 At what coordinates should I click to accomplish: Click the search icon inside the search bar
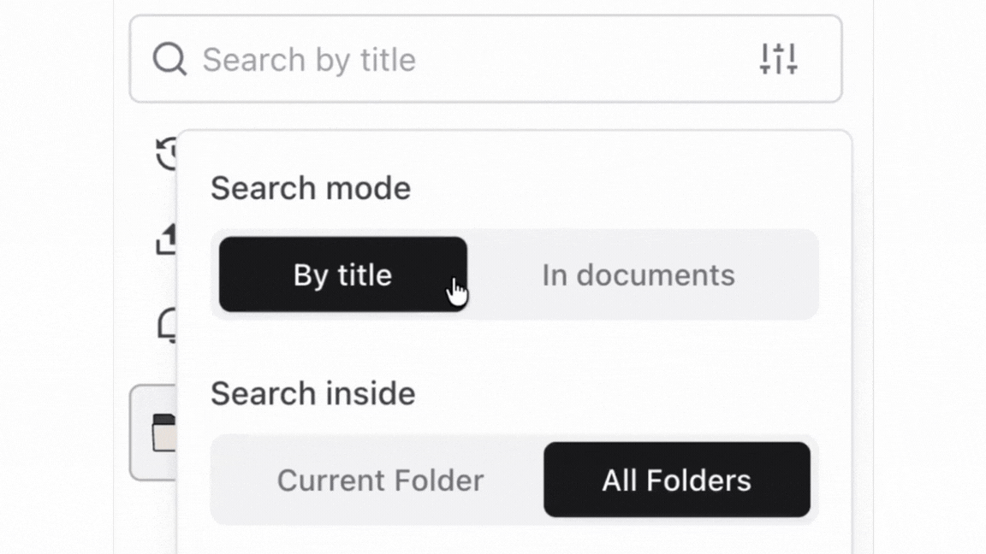171,59
